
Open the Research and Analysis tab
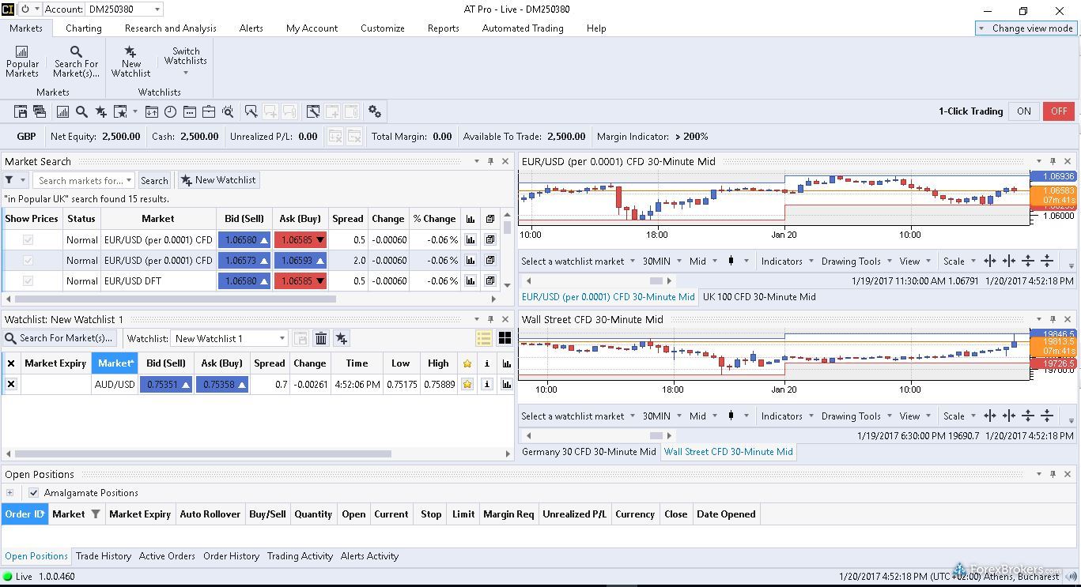click(171, 28)
